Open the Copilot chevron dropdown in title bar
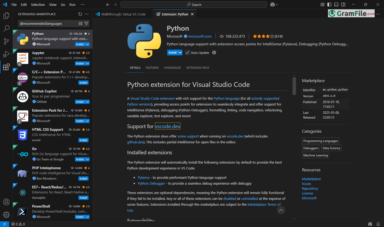 click(x=277, y=5)
